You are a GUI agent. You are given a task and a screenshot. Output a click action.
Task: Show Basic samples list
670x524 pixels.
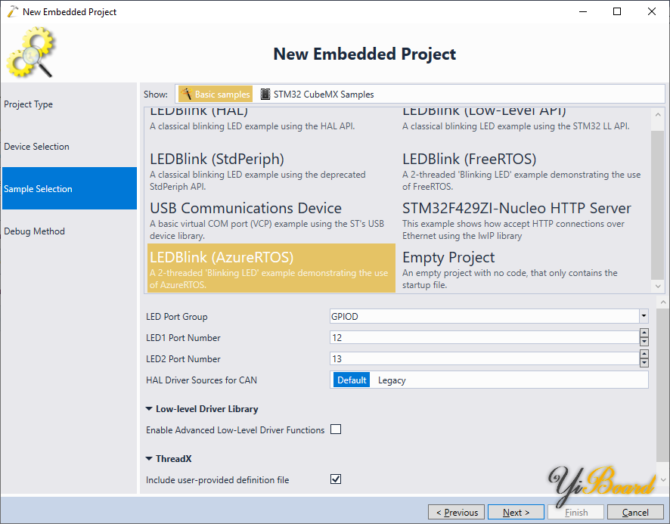coord(216,94)
